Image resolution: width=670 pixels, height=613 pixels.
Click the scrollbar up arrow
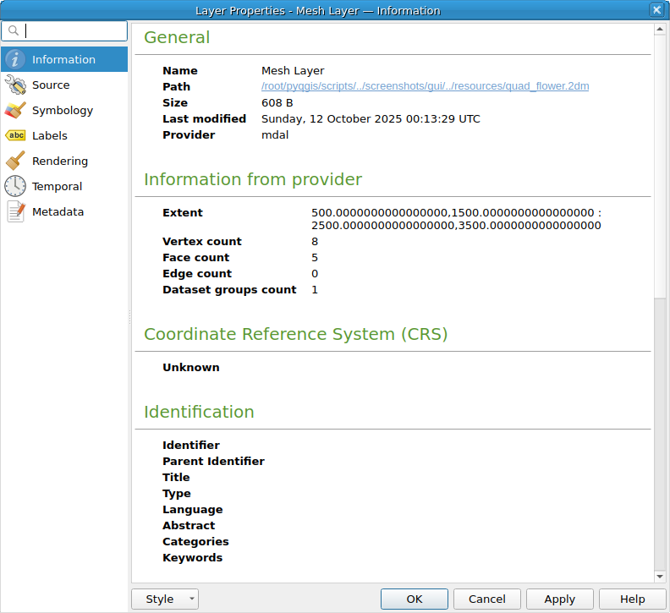click(x=660, y=30)
